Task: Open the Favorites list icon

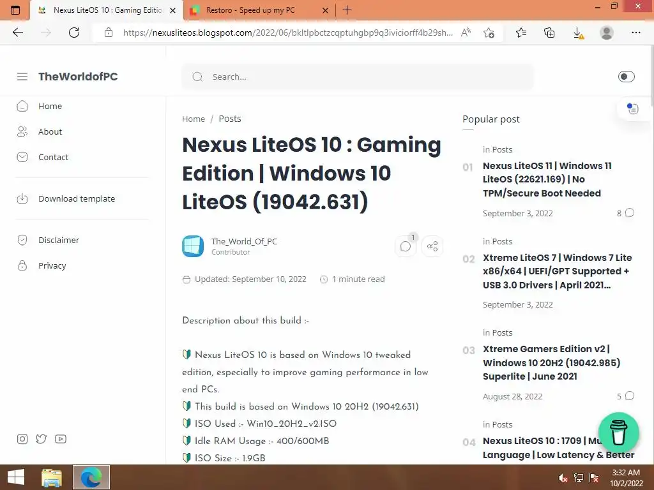Action: [521, 33]
